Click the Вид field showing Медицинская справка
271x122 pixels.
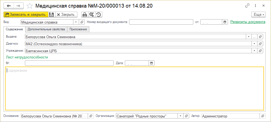[47, 22]
